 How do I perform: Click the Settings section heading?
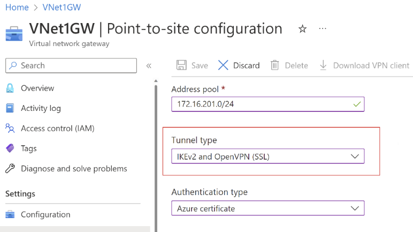[x=20, y=194]
